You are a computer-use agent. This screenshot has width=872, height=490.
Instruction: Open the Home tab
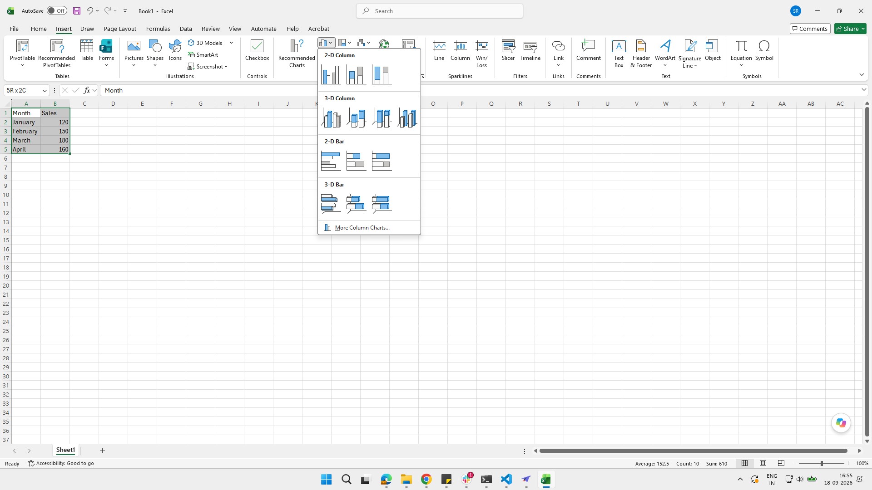point(39,29)
